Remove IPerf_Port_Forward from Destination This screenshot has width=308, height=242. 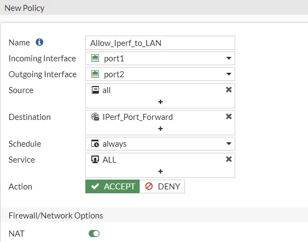point(229,117)
